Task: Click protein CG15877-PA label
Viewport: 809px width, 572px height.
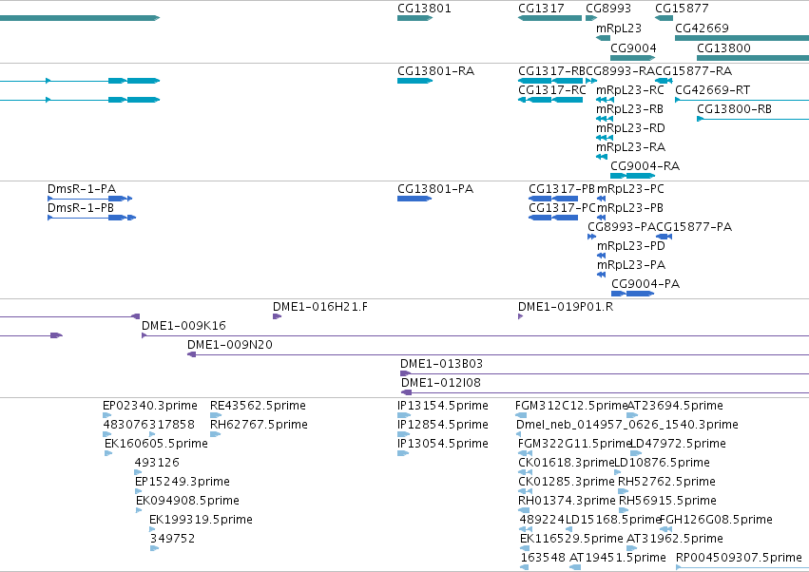Action: click(694, 227)
